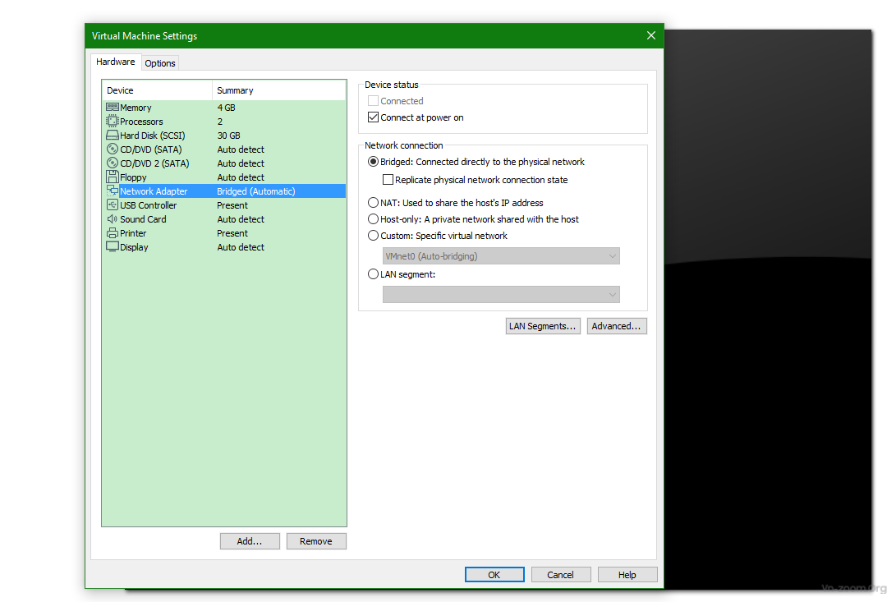Screen dimensions: 896x602
Task: Expand the LAN segment dropdown list
Action: [501, 294]
